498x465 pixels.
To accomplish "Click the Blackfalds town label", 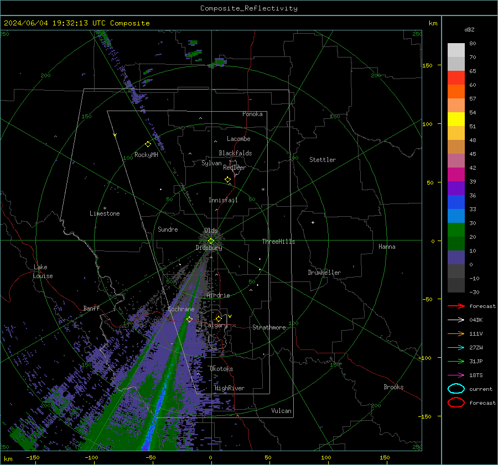I will 235,153.
